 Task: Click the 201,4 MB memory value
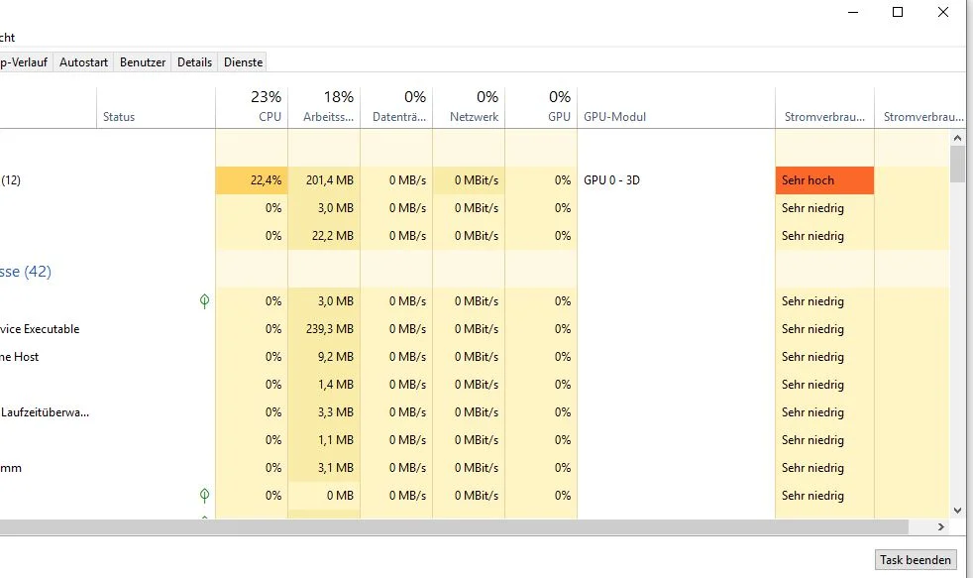point(330,180)
